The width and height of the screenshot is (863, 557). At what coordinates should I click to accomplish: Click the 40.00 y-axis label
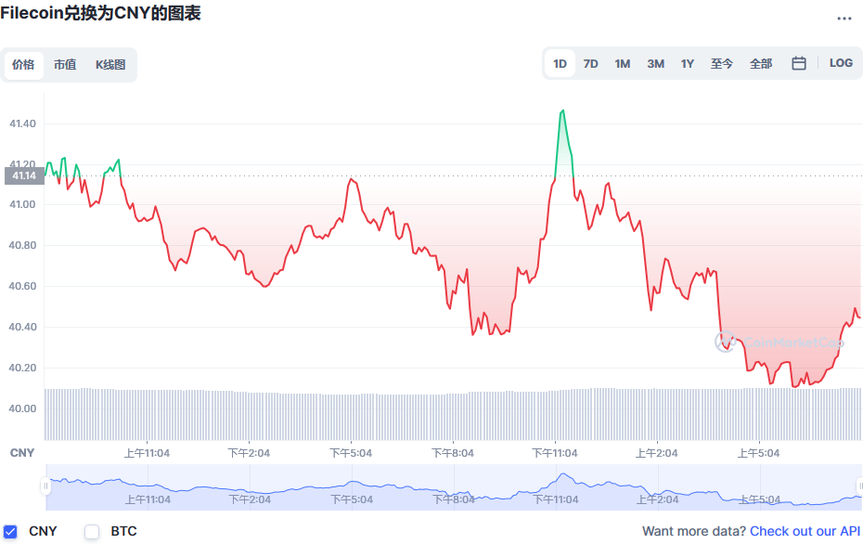pos(22,409)
